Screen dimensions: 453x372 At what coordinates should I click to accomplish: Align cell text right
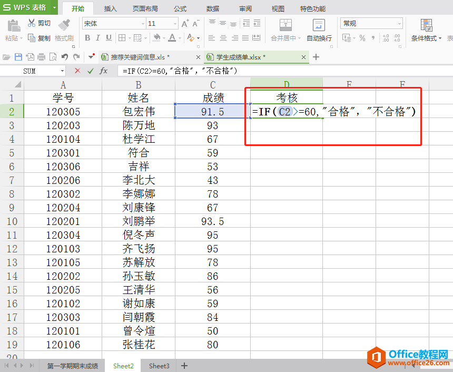pyautogui.click(x=234, y=38)
